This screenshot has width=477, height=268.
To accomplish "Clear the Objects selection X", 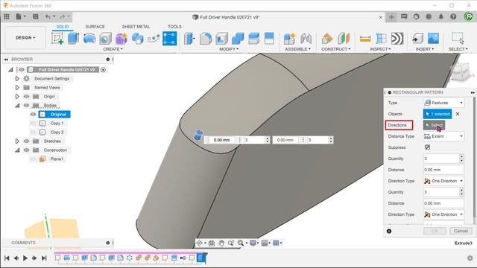I will 458,114.
